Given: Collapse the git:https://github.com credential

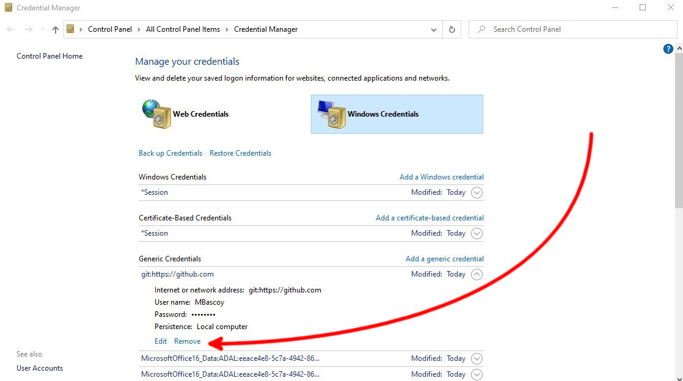Looking at the screenshot, I should [477, 274].
